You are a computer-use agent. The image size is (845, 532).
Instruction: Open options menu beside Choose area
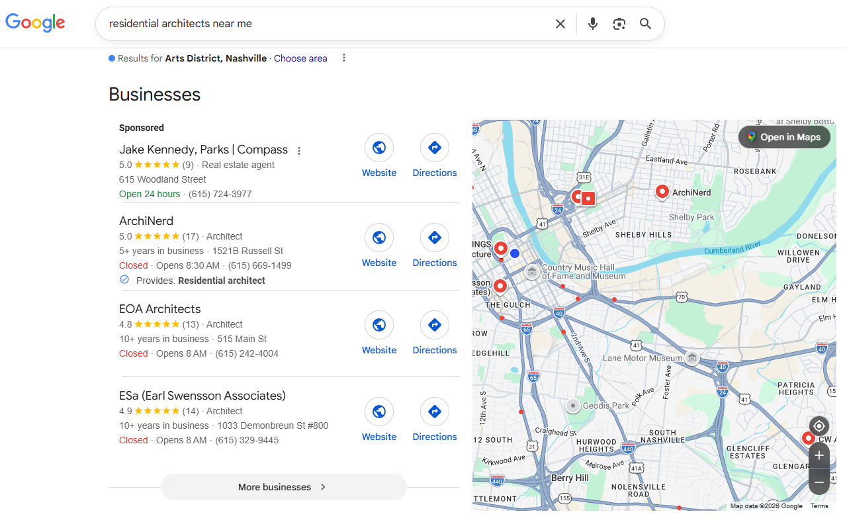pos(343,58)
